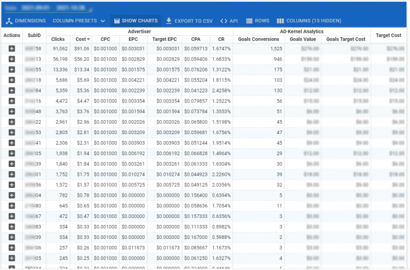Sort by CR column header
This screenshot has width=410, height=270.
click(x=221, y=39)
